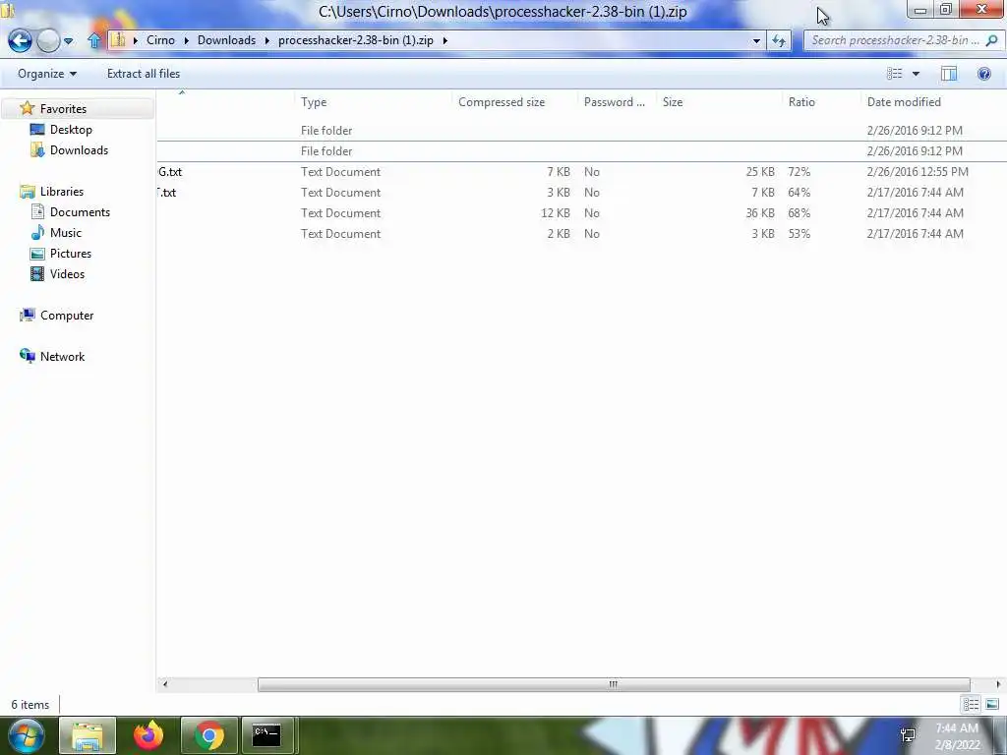Click the Back navigation arrow
The image size is (1007, 755).
[20, 41]
